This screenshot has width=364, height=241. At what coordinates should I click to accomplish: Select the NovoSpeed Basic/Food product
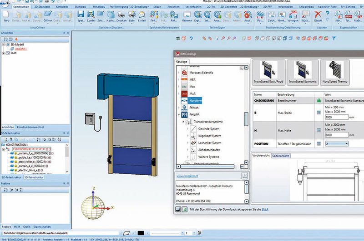tap(268, 72)
